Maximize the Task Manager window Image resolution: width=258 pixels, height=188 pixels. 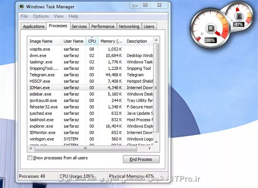pyautogui.click(x=145, y=5)
